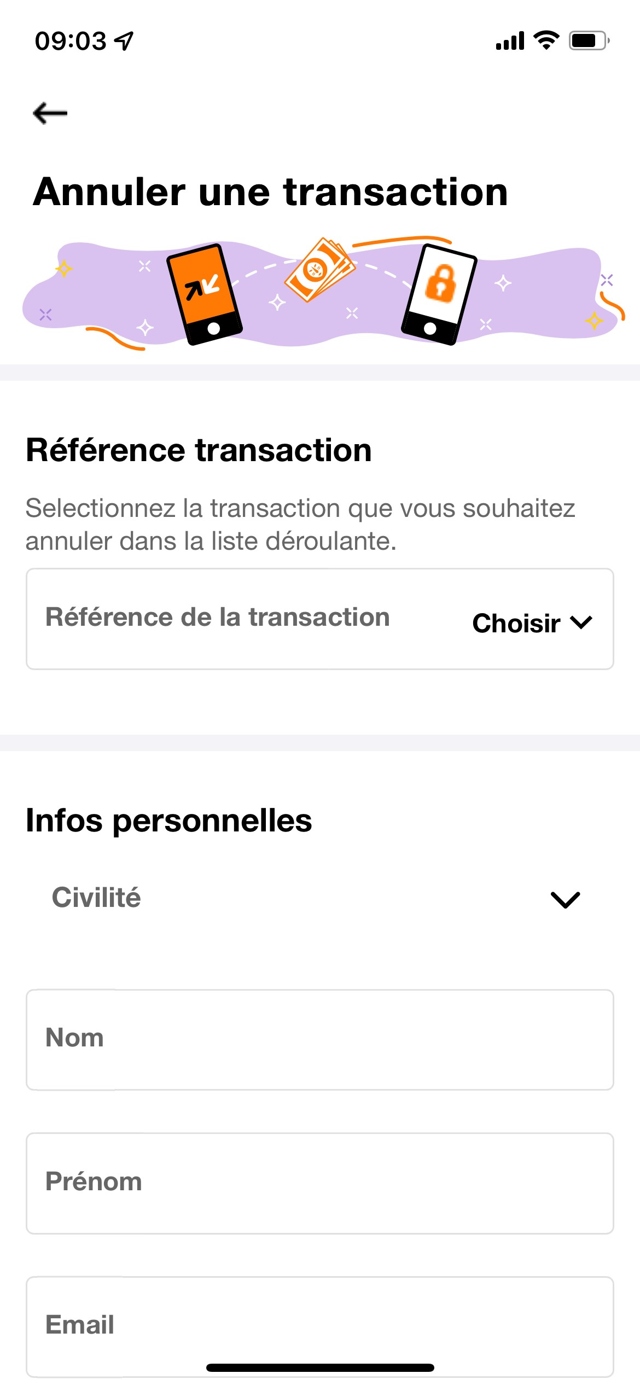The height and width of the screenshot is (1385, 640).
Task: Tap the location arrow in status bar
Action: [x=124, y=40]
